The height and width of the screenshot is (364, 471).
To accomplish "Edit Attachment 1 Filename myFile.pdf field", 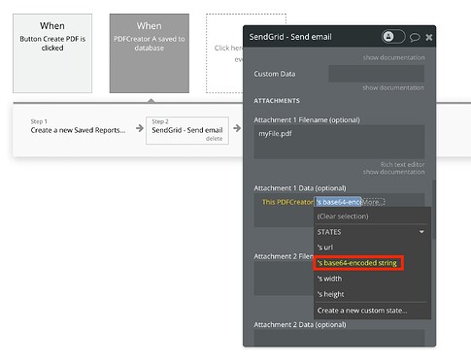I will (339, 142).
